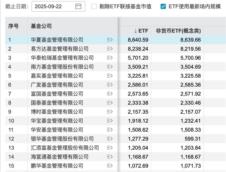Enable 剔除ETF联接基金市值 checkbox
Image resolution: width=226 pixels, height=172 pixels.
pos(94,6)
